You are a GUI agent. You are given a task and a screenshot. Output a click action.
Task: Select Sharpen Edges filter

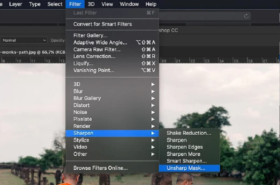coord(184,147)
